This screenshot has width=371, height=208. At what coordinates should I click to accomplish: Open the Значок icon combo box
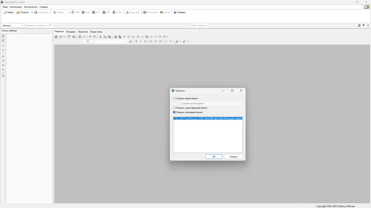click(x=23, y=26)
